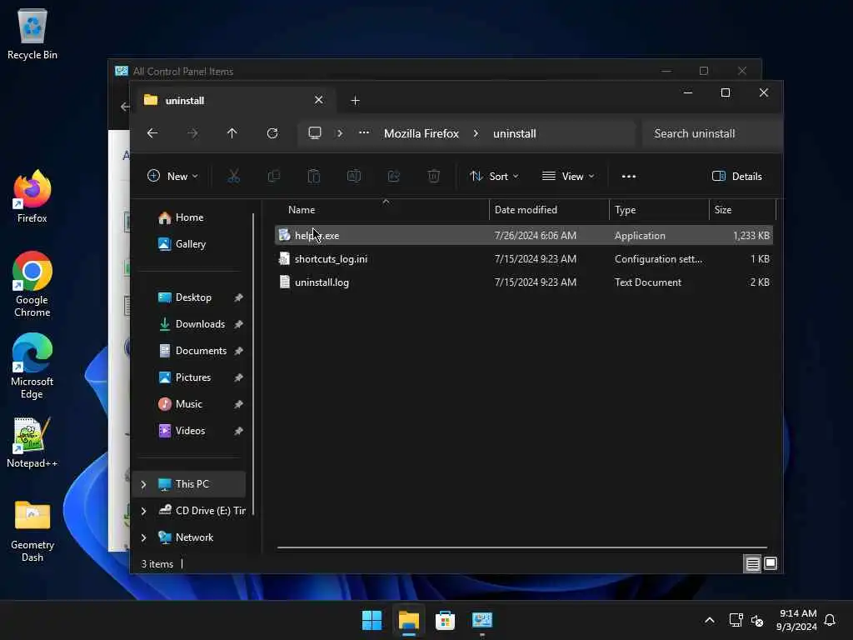
Task: Click Control Panel taskbar icon
Action: (x=482, y=620)
